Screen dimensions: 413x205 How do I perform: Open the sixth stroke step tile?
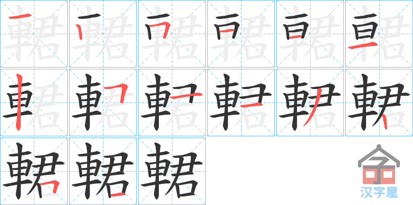click(379, 34)
